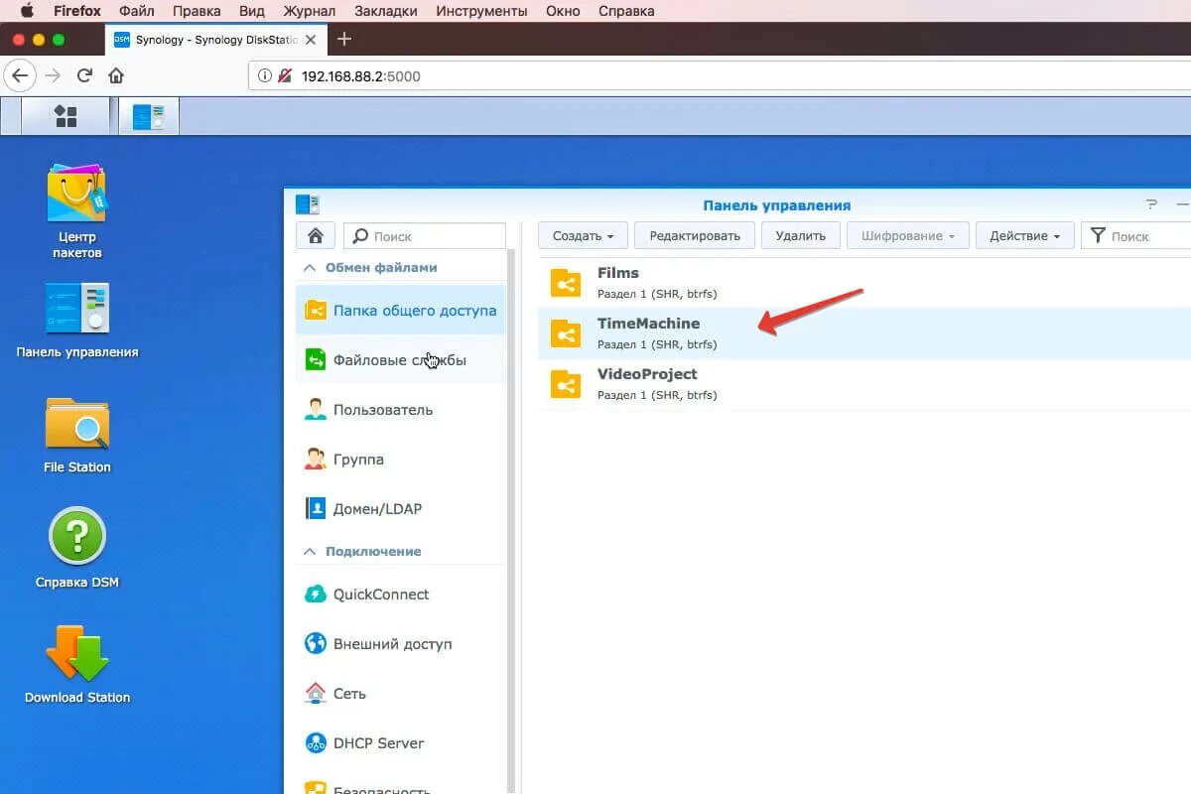Image resolution: width=1191 pixels, height=794 pixels.
Task: Open a new Firefox tab
Action: 344,40
